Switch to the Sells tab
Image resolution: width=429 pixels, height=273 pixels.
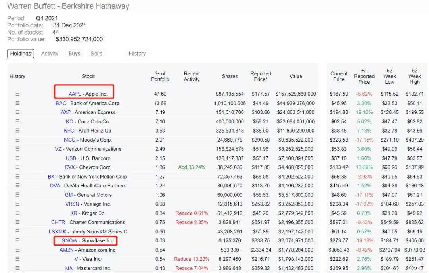point(96,53)
